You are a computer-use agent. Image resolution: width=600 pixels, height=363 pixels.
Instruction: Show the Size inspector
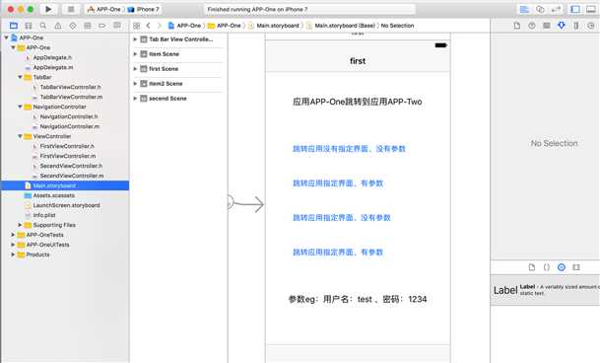576,26
